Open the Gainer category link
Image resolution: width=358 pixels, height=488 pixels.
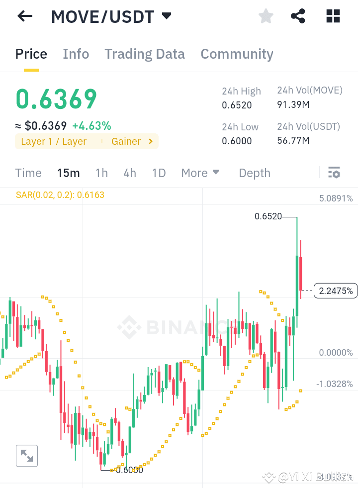tap(126, 141)
